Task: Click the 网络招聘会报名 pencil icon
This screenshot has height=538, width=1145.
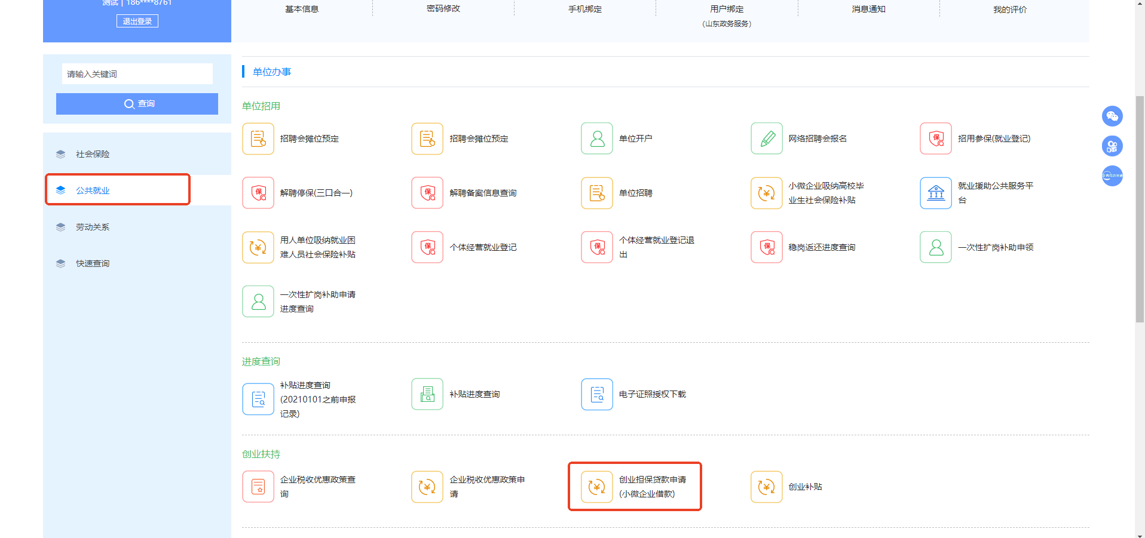Action: click(x=766, y=139)
